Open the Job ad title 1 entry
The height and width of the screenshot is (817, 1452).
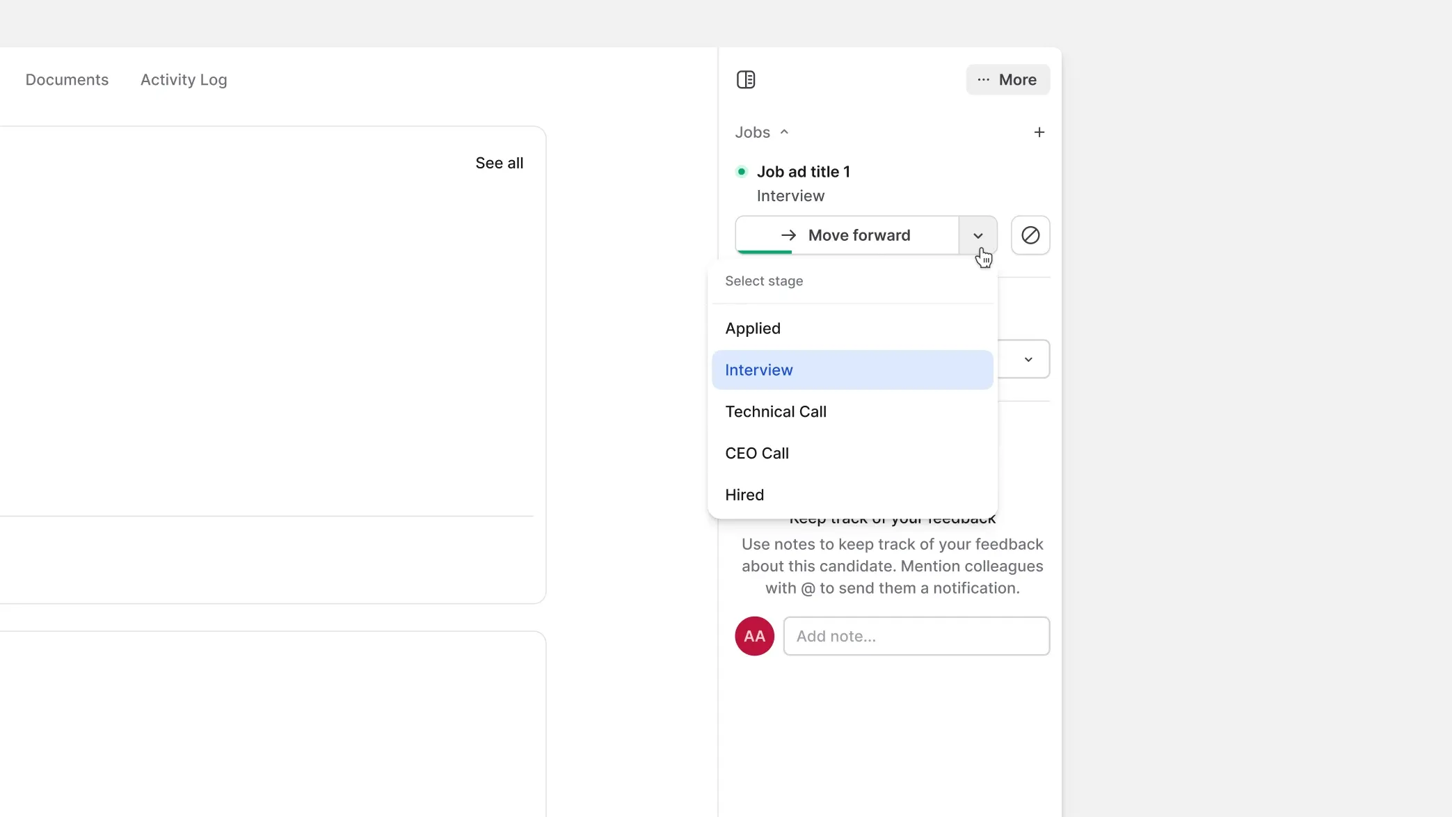[x=803, y=171]
